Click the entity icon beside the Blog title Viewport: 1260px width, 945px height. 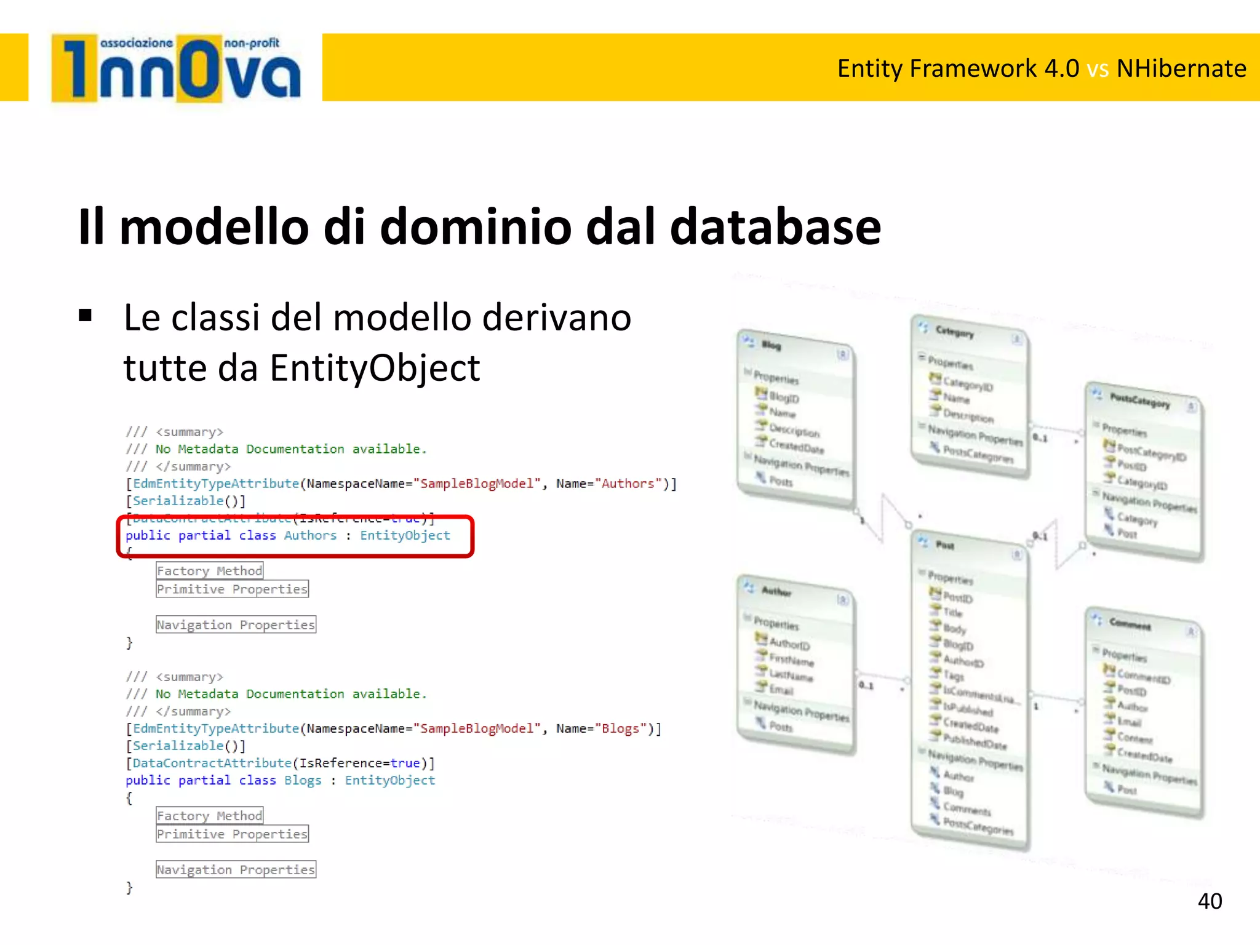[749, 341]
